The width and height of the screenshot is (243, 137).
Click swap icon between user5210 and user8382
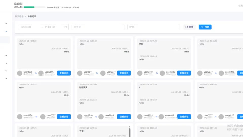[x=157, y=73]
